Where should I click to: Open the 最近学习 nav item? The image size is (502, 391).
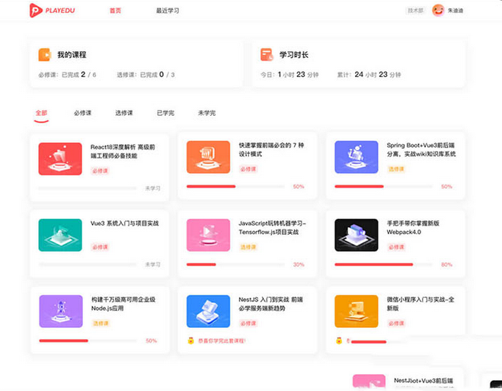pyautogui.click(x=168, y=11)
